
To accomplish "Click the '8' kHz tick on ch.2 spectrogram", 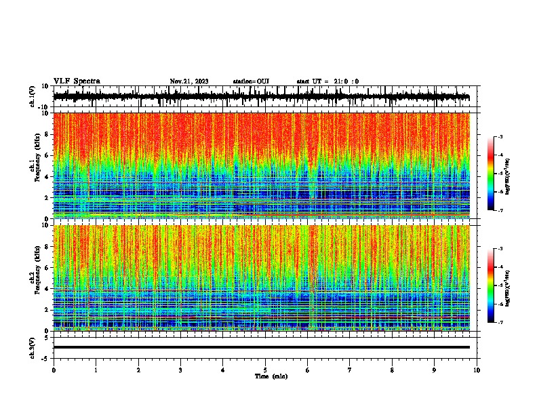I will click(47, 247).
